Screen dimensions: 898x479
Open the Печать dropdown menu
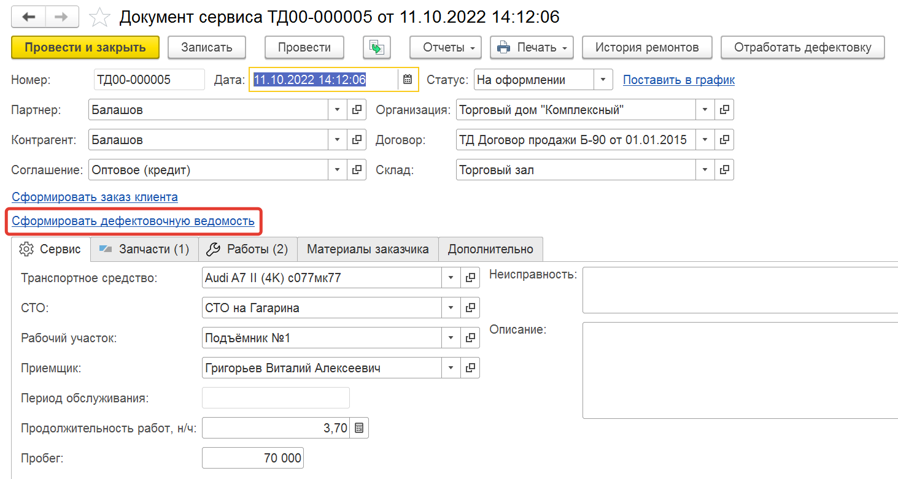pos(532,47)
